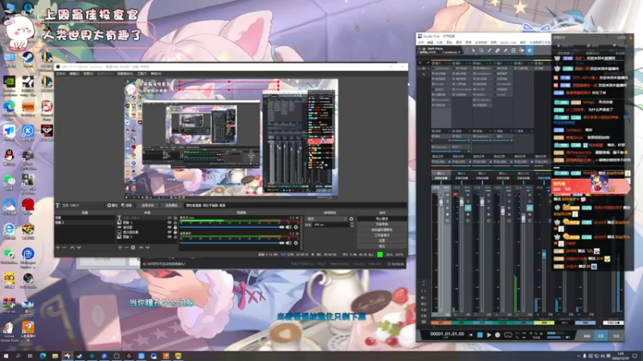Remove selected source in OBS sources panel
This screenshot has height=361, width=643.
tap(126, 247)
